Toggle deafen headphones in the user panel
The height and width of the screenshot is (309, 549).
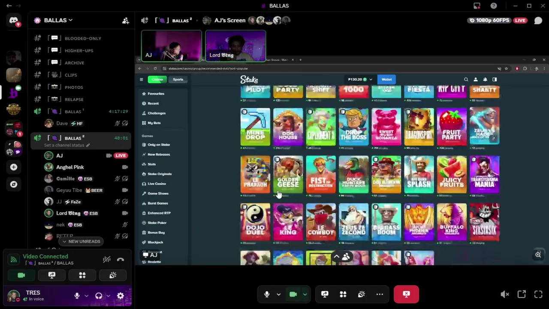[x=99, y=296]
